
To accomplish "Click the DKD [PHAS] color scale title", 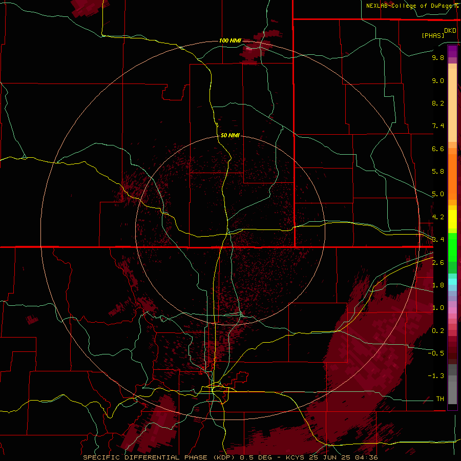I will point(438,33).
